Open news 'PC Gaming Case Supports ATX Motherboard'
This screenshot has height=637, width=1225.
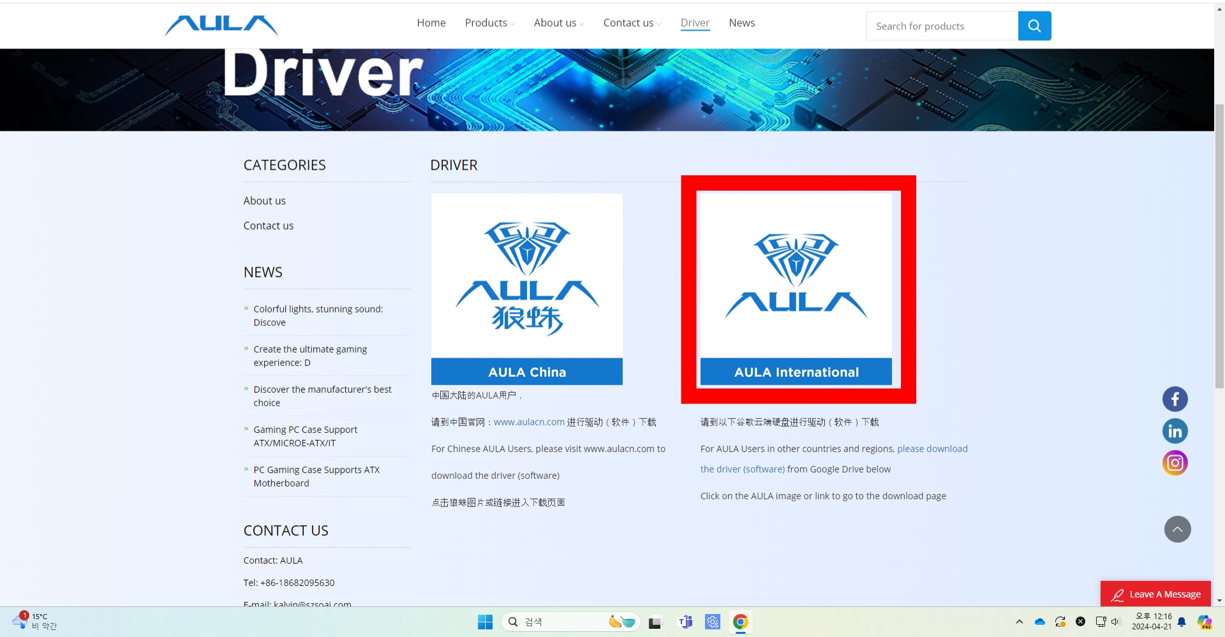(x=316, y=476)
